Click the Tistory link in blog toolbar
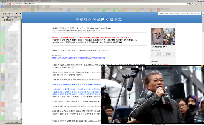This screenshot has width=204, height=125. [166, 14]
